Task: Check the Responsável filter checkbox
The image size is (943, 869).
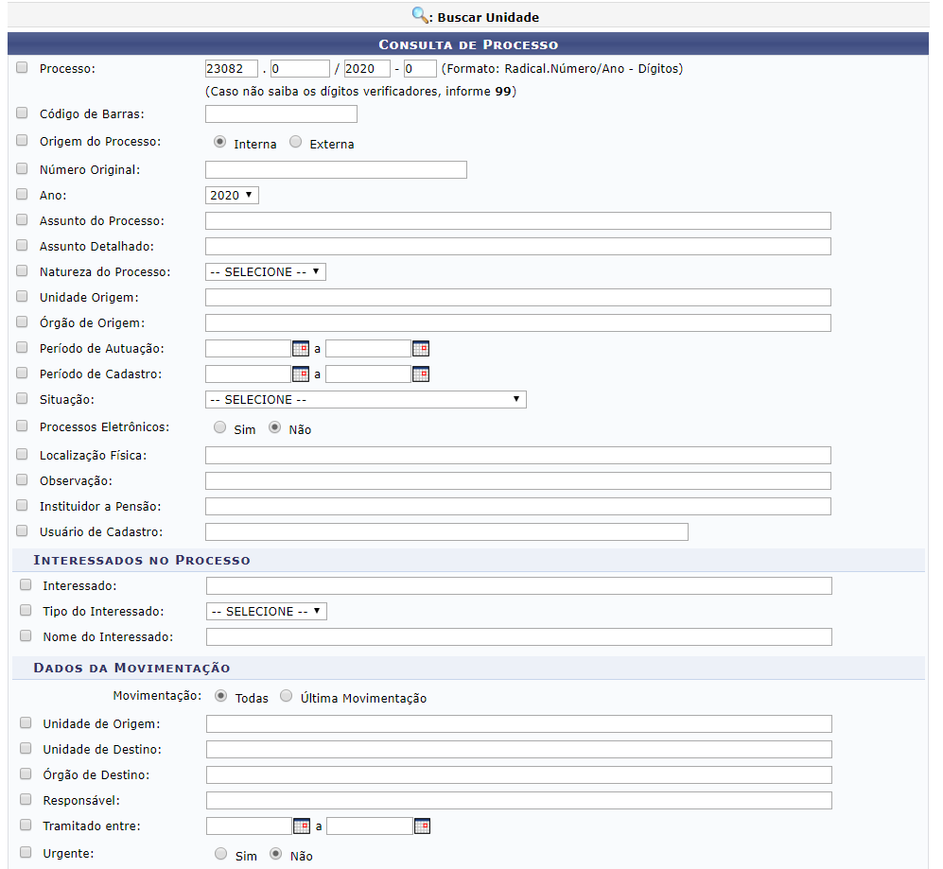Action: [26, 799]
